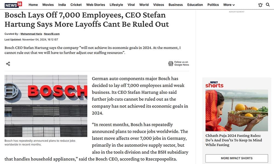Image resolution: width=274 pixels, height=164 pixels.
Task: Go to the Home menu item
Action: click(33, 5)
